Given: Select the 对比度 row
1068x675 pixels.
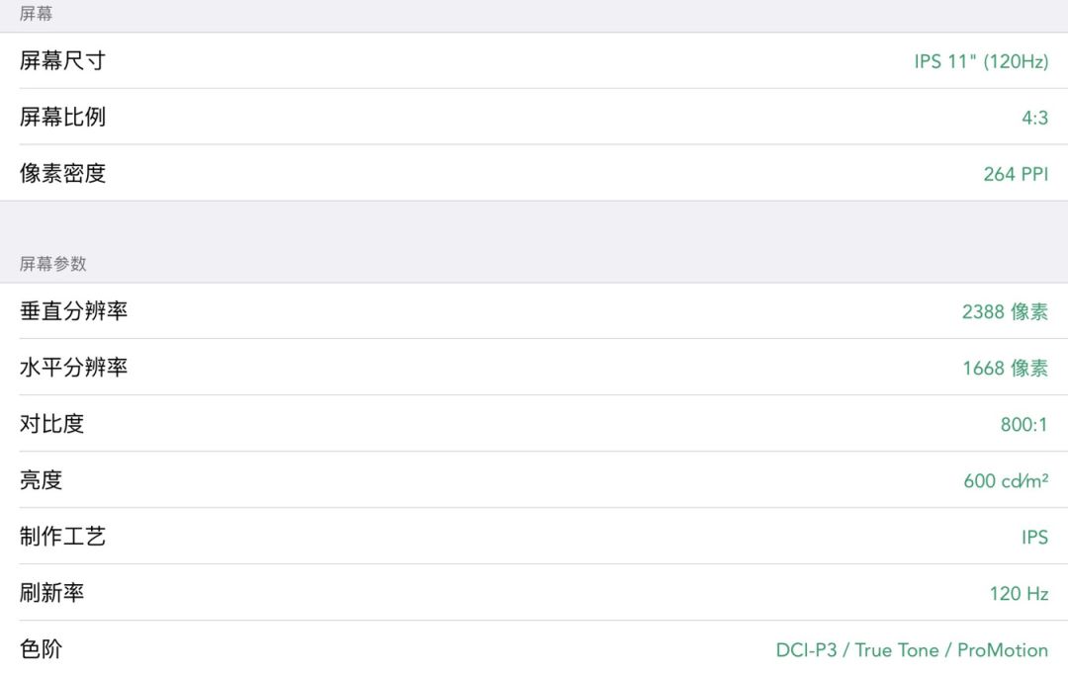Looking at the screenshot, I should pyautogui.click(x=534, y=423).
